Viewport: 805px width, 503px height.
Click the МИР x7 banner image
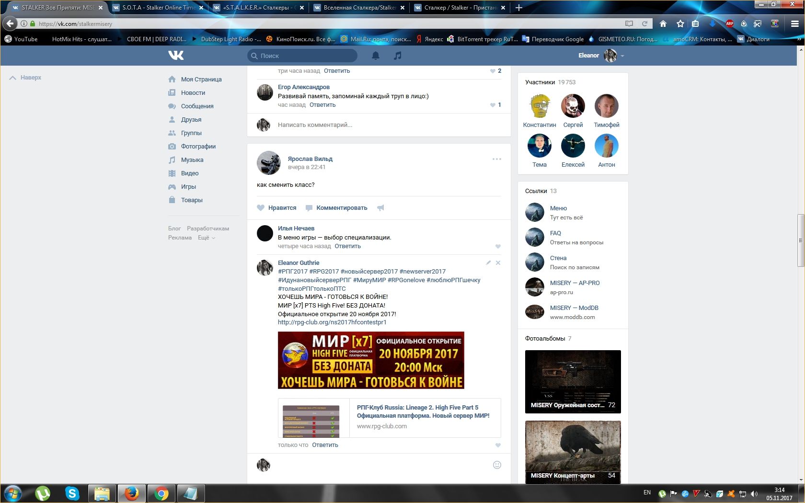click(x=371, y=360)
